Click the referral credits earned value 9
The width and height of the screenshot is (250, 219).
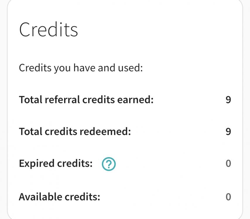(228, 100)
